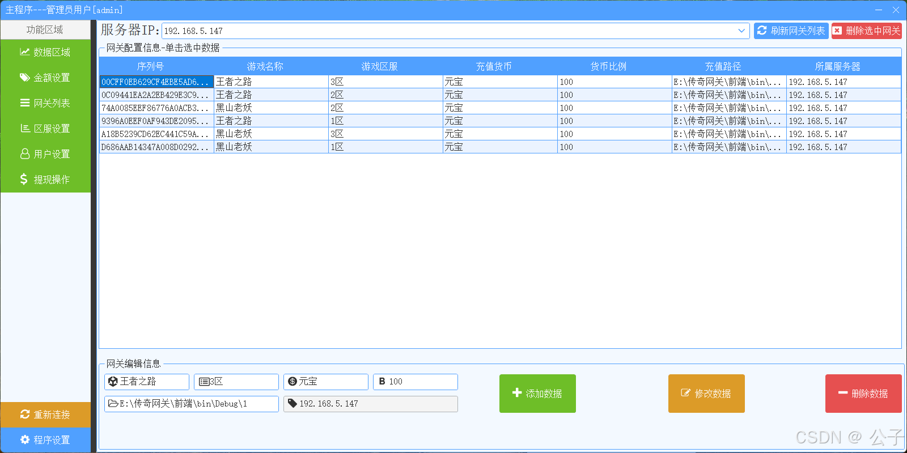Click the bar chart icon beside 区服设置
The width and height of the screenshot is (907, 453).
(x=25, y=129)
